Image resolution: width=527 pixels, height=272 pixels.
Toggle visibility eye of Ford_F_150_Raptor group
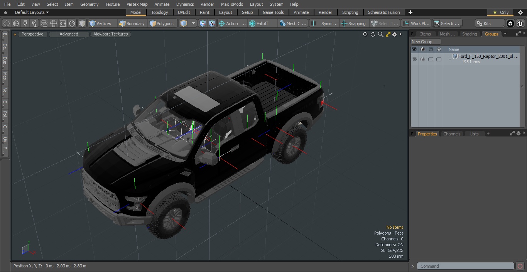pyautogui.click(x=414, y=59)
